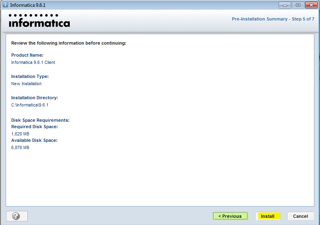Click the available space value '6,876 MB'
This screenshot has width=320, height=225.
(20, 147)
